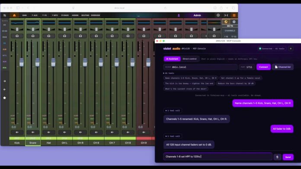The image size is (301, 169).
Task: Toggle headphone solo on OH L channel
Action: 64,36
